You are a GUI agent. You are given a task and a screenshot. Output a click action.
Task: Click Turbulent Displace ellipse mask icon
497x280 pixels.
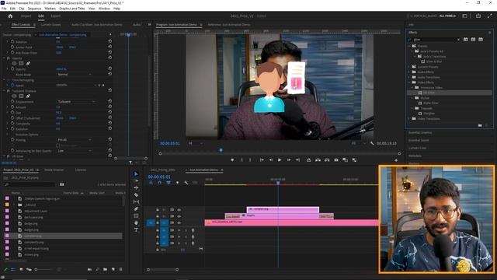pyautogui.click(x=14, y=96)
